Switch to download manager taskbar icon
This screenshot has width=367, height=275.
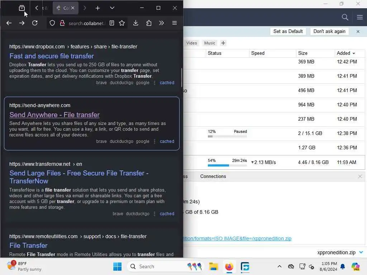tap(245, 266)
